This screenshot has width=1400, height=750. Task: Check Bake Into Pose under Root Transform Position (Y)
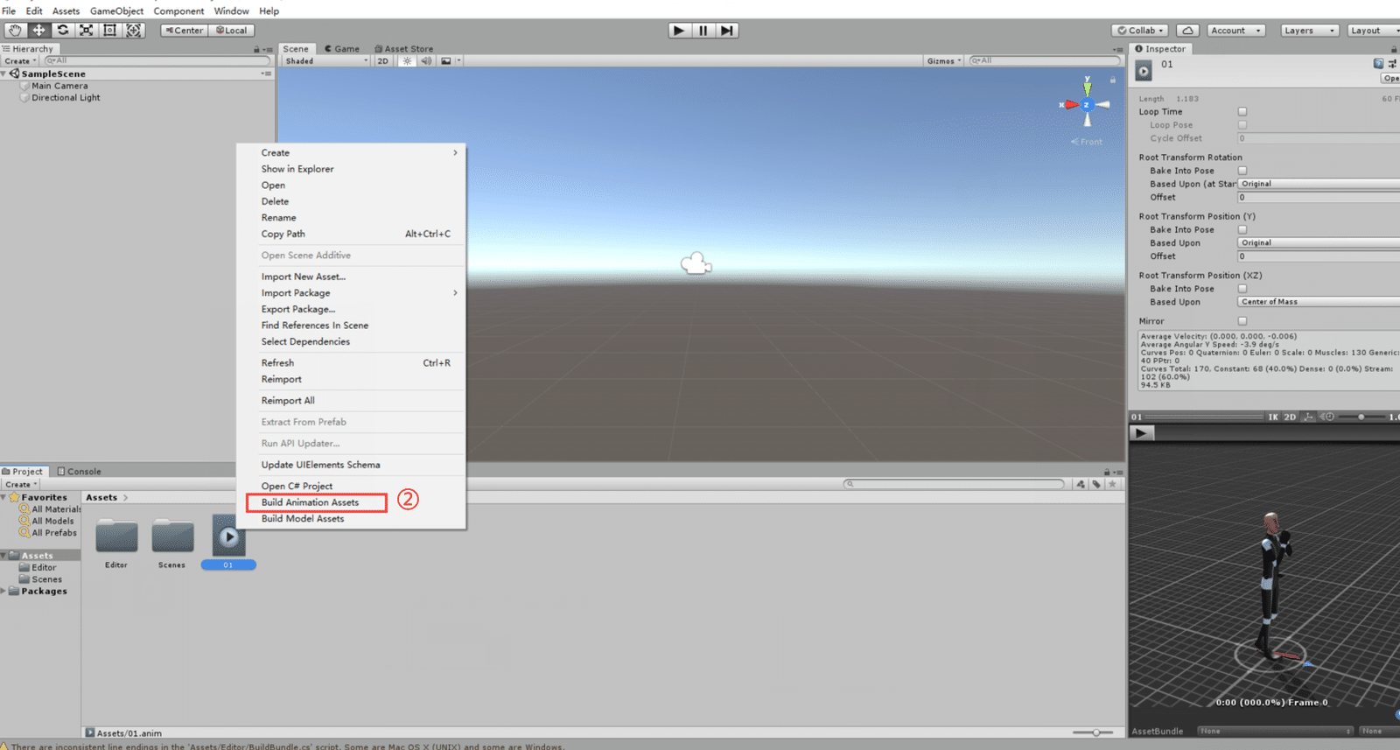coord(1242,229)
